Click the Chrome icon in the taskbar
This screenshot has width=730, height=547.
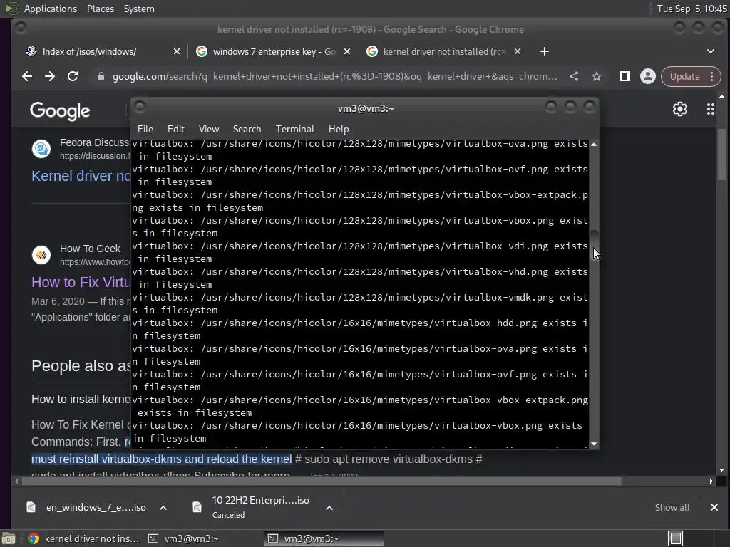click(34, 538)
